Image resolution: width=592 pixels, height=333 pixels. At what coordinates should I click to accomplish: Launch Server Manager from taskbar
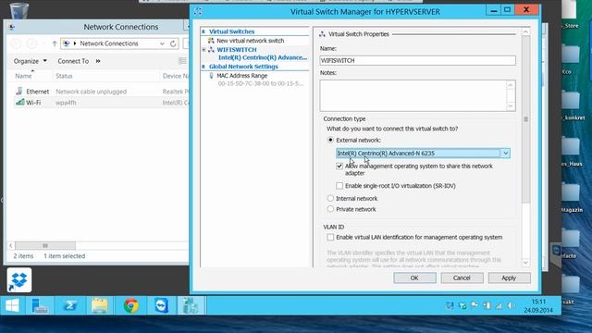click(x=39, y=305)
